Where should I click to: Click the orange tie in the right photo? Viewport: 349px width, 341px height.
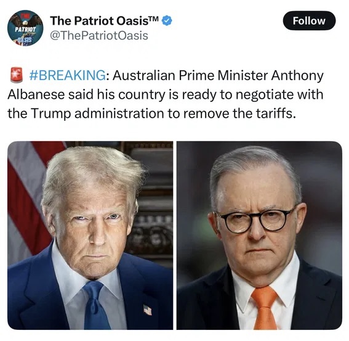pyautogui.click(x=264, y=309)
